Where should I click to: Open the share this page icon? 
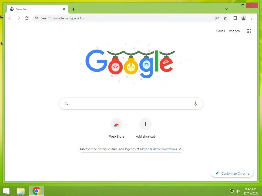click(x=217, y=18)
